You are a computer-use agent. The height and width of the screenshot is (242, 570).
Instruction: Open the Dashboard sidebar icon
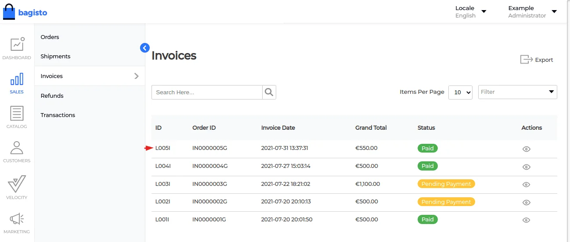(17, 49)
